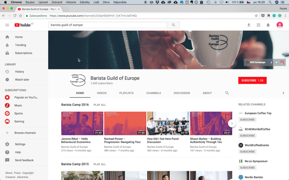Image resolution: width=289 pixels, height=180 pixels.
Task: Open the Zobrazit menu
Action: pos(57,2)
